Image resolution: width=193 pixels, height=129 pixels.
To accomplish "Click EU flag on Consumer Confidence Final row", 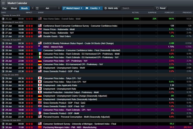I will point(40,50).
